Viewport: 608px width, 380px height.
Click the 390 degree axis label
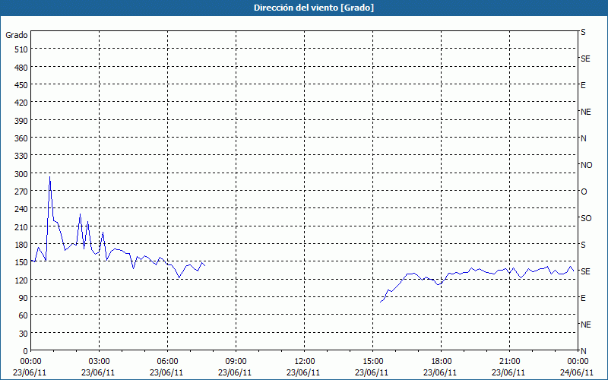click(22, 121)
